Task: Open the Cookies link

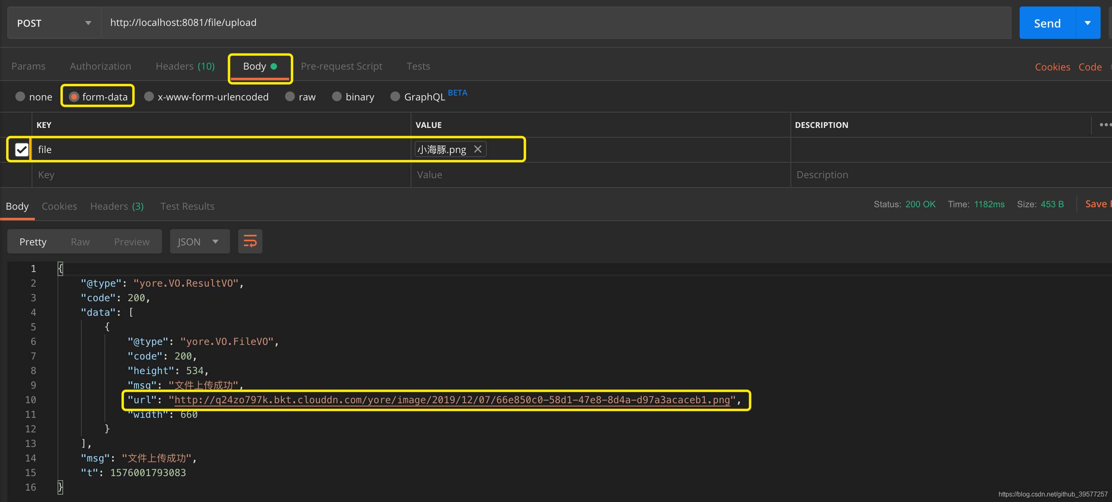Action: tap(1053, 65)
